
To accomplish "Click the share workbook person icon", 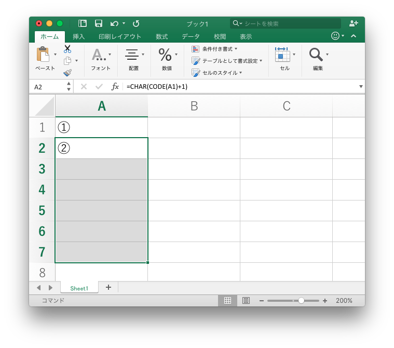I will coord(354,23).
